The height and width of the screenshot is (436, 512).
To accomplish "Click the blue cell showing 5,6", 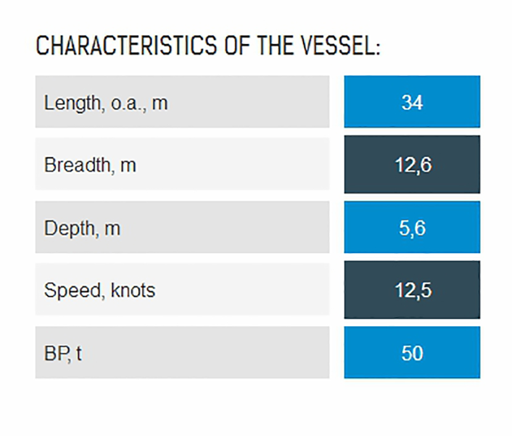I will pyautogui.click(x=411, y=228).
